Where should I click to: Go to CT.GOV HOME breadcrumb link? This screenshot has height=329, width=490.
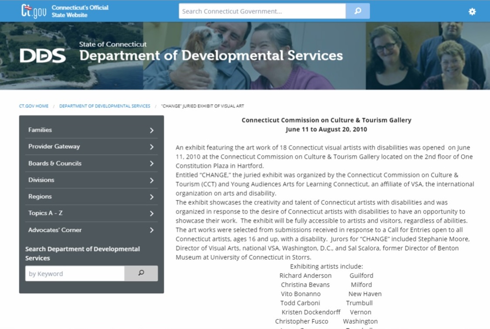point(34,106)
